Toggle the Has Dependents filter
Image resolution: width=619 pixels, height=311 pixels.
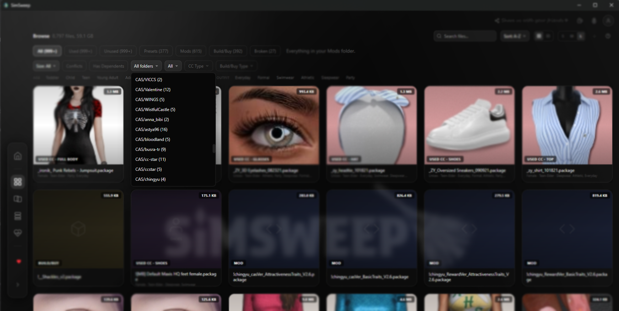point(108,66)
